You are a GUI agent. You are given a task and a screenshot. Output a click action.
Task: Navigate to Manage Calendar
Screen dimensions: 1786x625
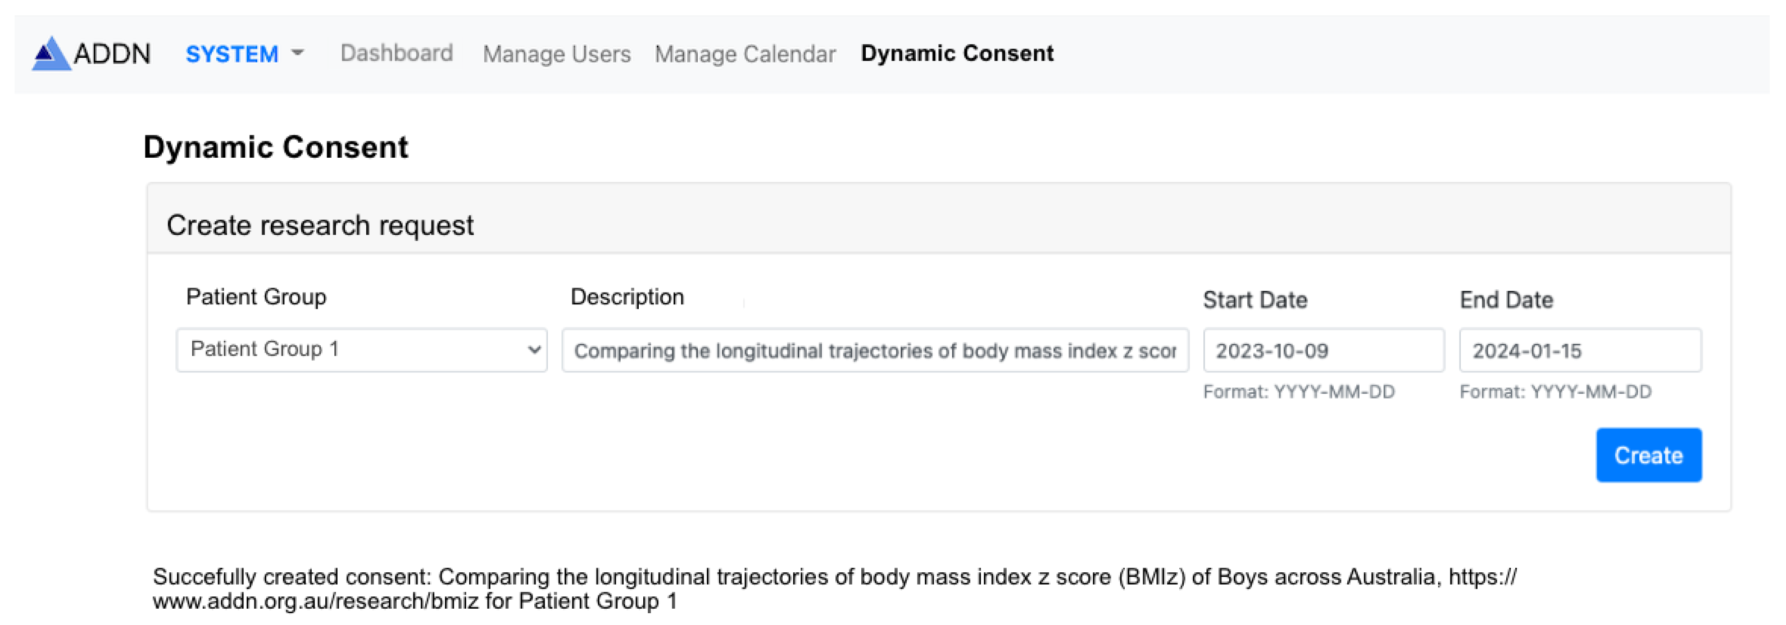(744, 54)
